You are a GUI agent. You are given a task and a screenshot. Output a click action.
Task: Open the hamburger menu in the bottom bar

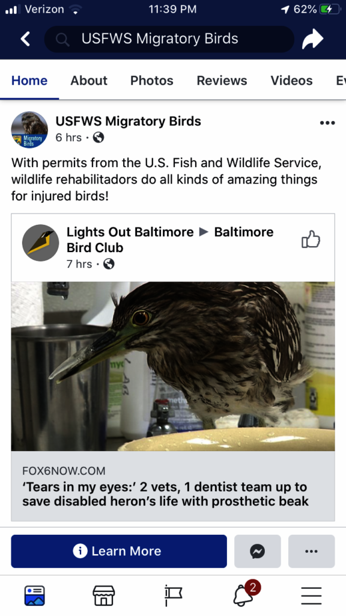(x=312, y=596)
